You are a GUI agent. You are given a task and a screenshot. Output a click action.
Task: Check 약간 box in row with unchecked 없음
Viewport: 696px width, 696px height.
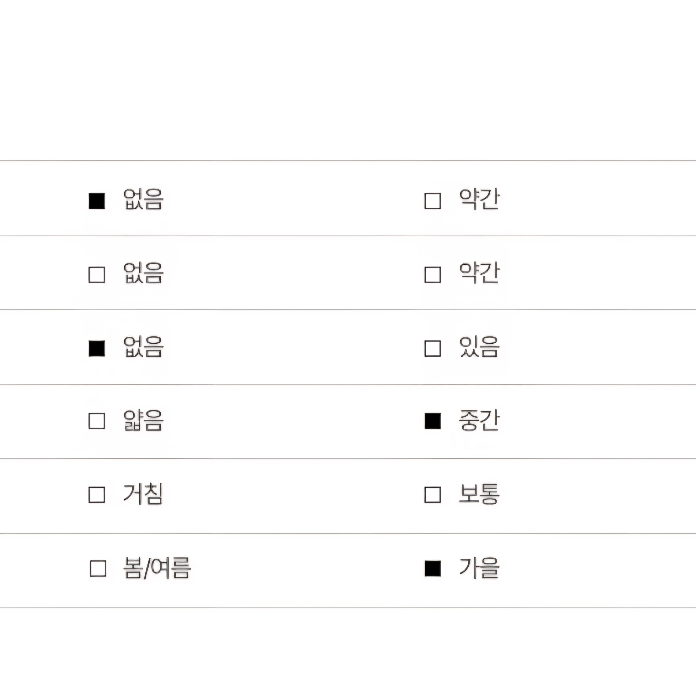[432, 274]
